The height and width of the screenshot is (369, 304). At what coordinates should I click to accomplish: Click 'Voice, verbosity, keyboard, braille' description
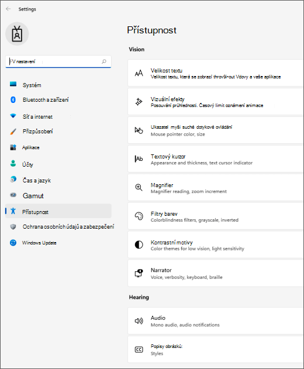[186, 277]
